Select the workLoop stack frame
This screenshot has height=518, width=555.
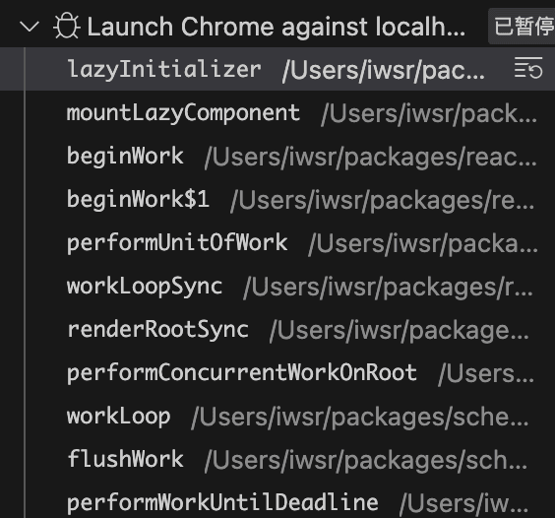pos(277,416)
